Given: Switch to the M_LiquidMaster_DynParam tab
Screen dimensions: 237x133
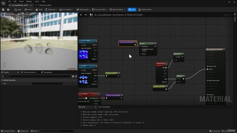Looking at the screenshot, I should pos(20,5).
